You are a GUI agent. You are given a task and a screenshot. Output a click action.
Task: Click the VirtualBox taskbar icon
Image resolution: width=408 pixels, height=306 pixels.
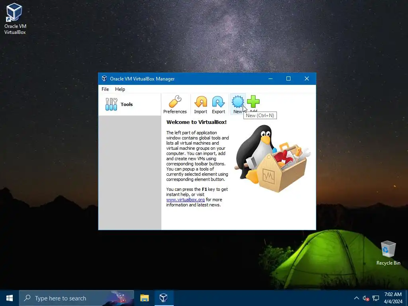point(164,298)
